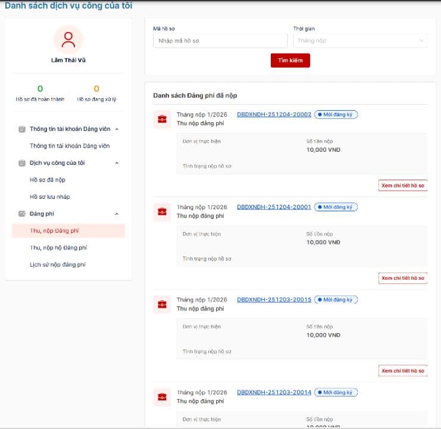
Task: Click the 10,000 VNĐ amount of DBDXNDH-251203-20015
Action: [x=323, y=335]
